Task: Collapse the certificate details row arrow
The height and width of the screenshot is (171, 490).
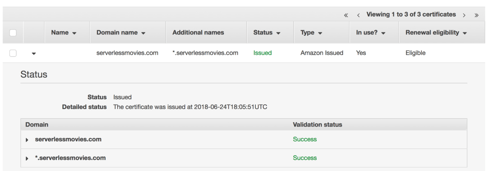Action: coord(34,53)
